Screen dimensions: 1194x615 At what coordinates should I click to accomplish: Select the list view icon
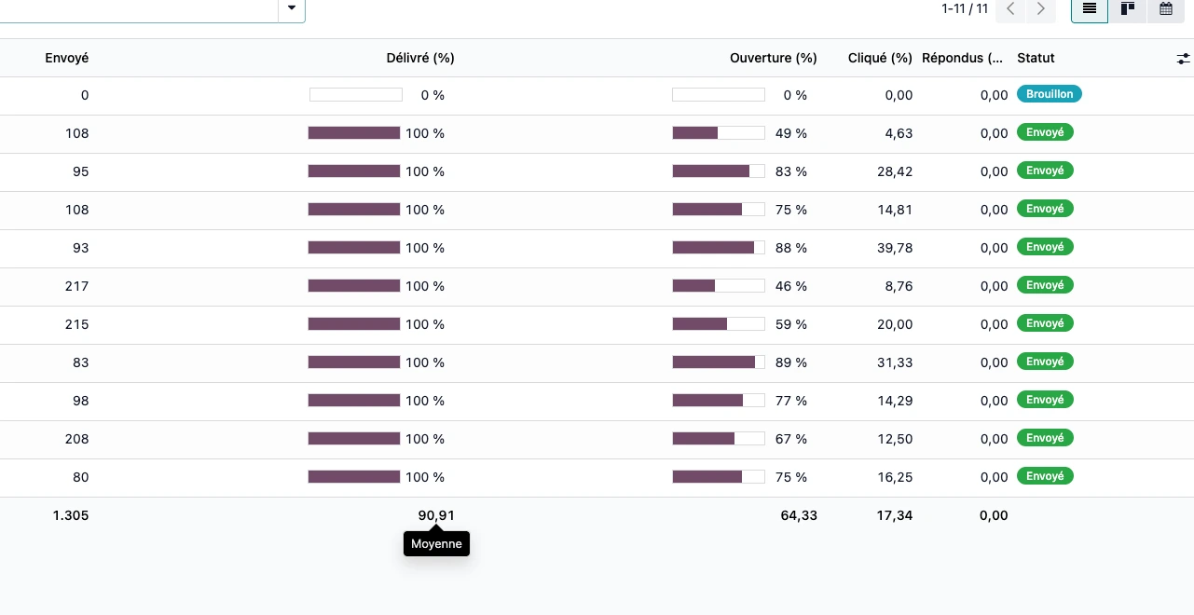pyautogui.click(x=1089, y=9)
